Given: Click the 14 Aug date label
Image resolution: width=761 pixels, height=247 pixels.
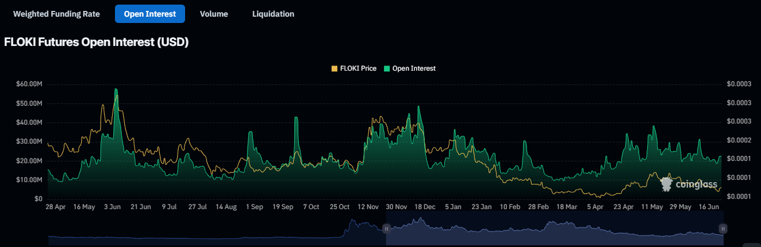Looking at the screenshot, I should [226, 207].
